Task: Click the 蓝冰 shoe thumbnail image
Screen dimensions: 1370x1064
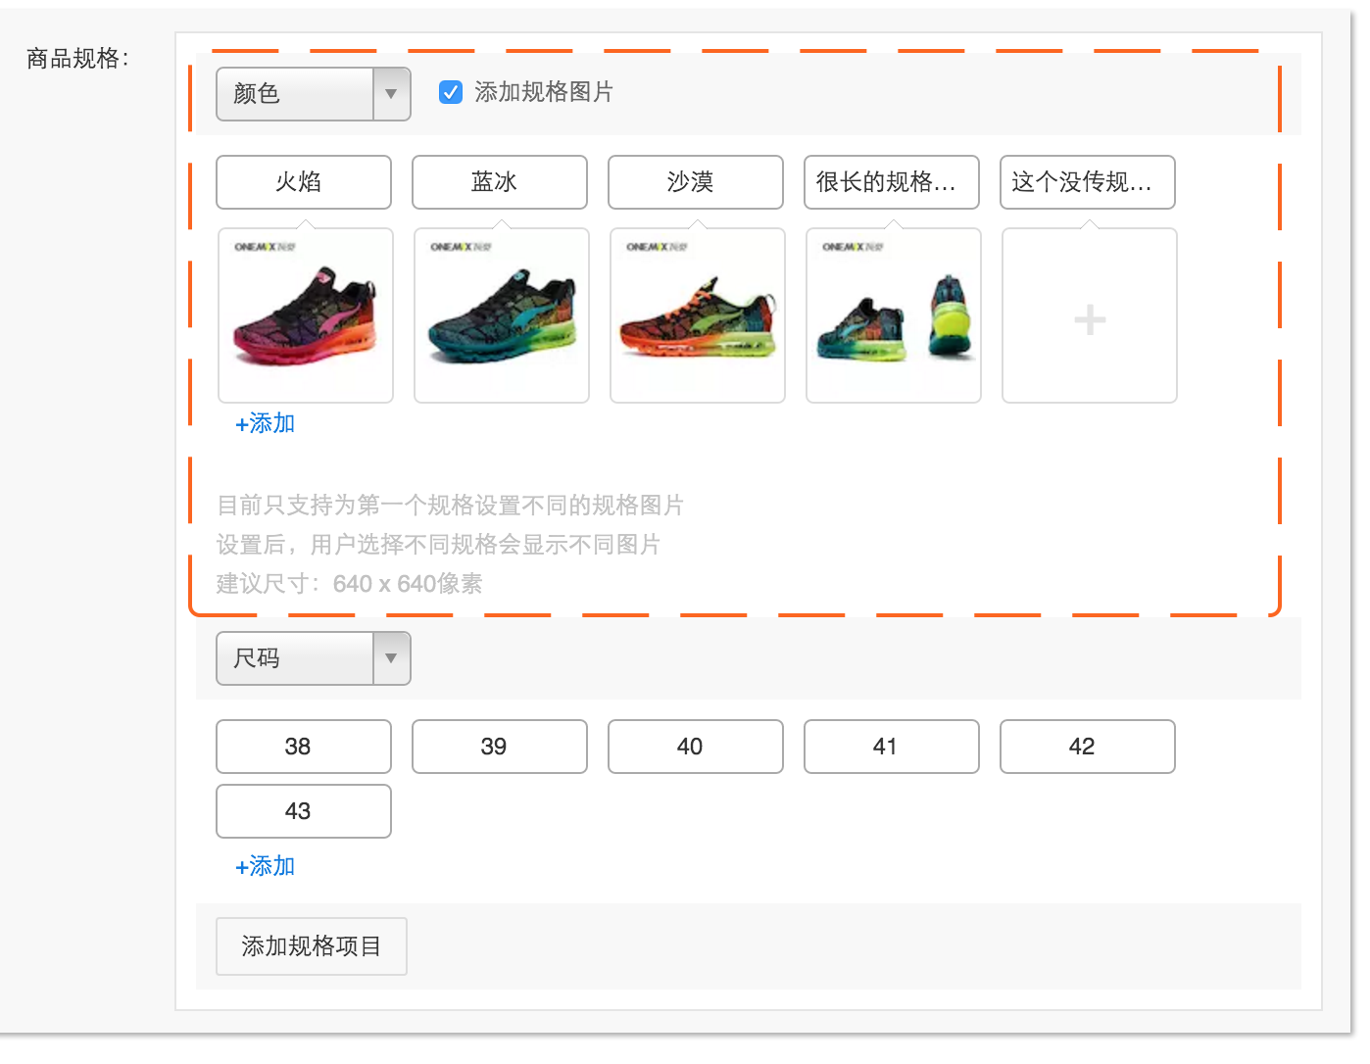Action: coord(502,315)
